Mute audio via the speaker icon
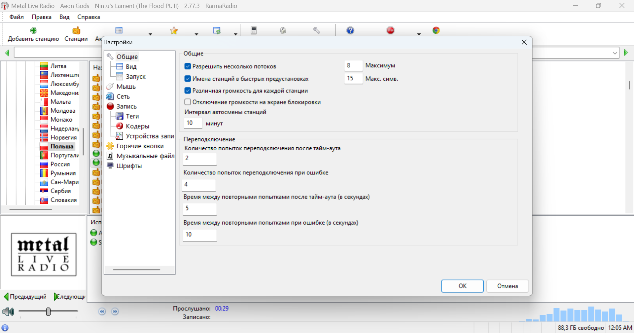 point(8,312)
